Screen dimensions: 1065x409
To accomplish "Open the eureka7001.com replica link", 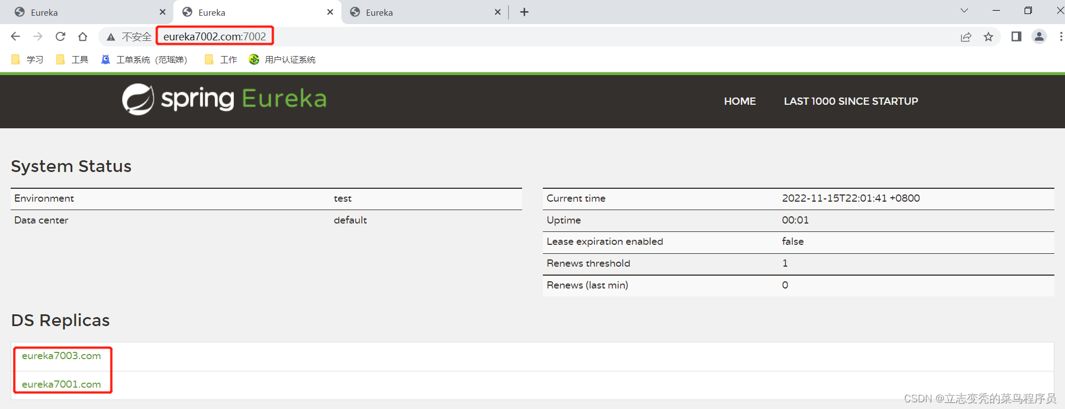I will tap(62, 384).
